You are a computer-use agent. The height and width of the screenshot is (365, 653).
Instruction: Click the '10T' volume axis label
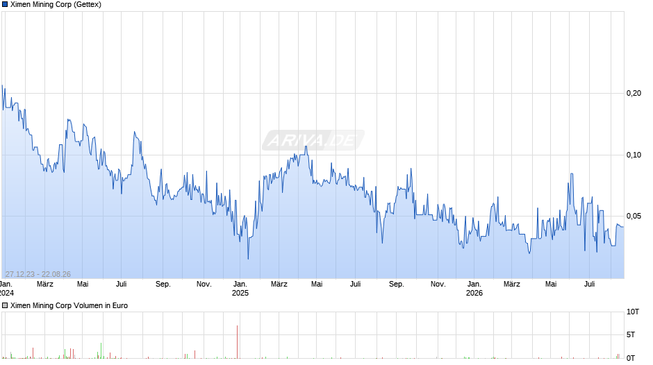(x=633, y=312)
